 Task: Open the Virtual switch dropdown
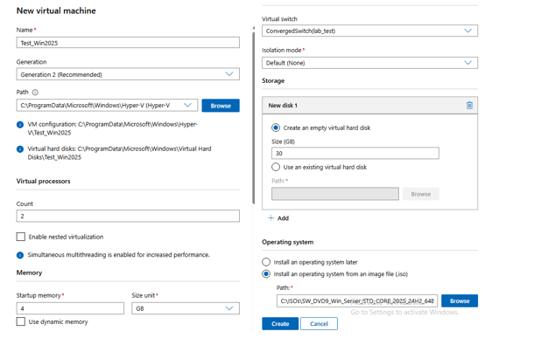369,31
